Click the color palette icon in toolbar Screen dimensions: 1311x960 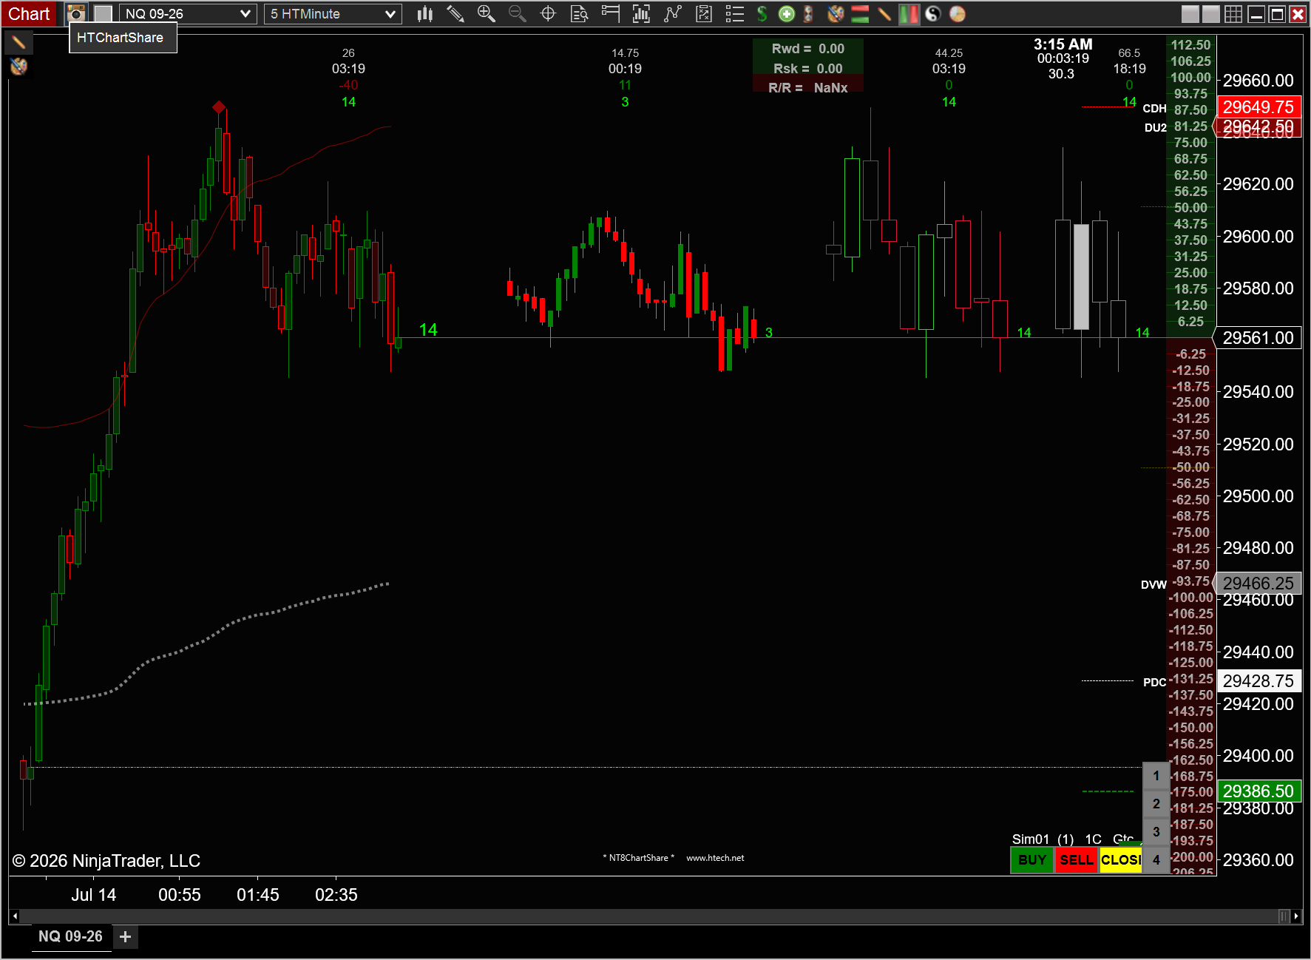[836, 13]
